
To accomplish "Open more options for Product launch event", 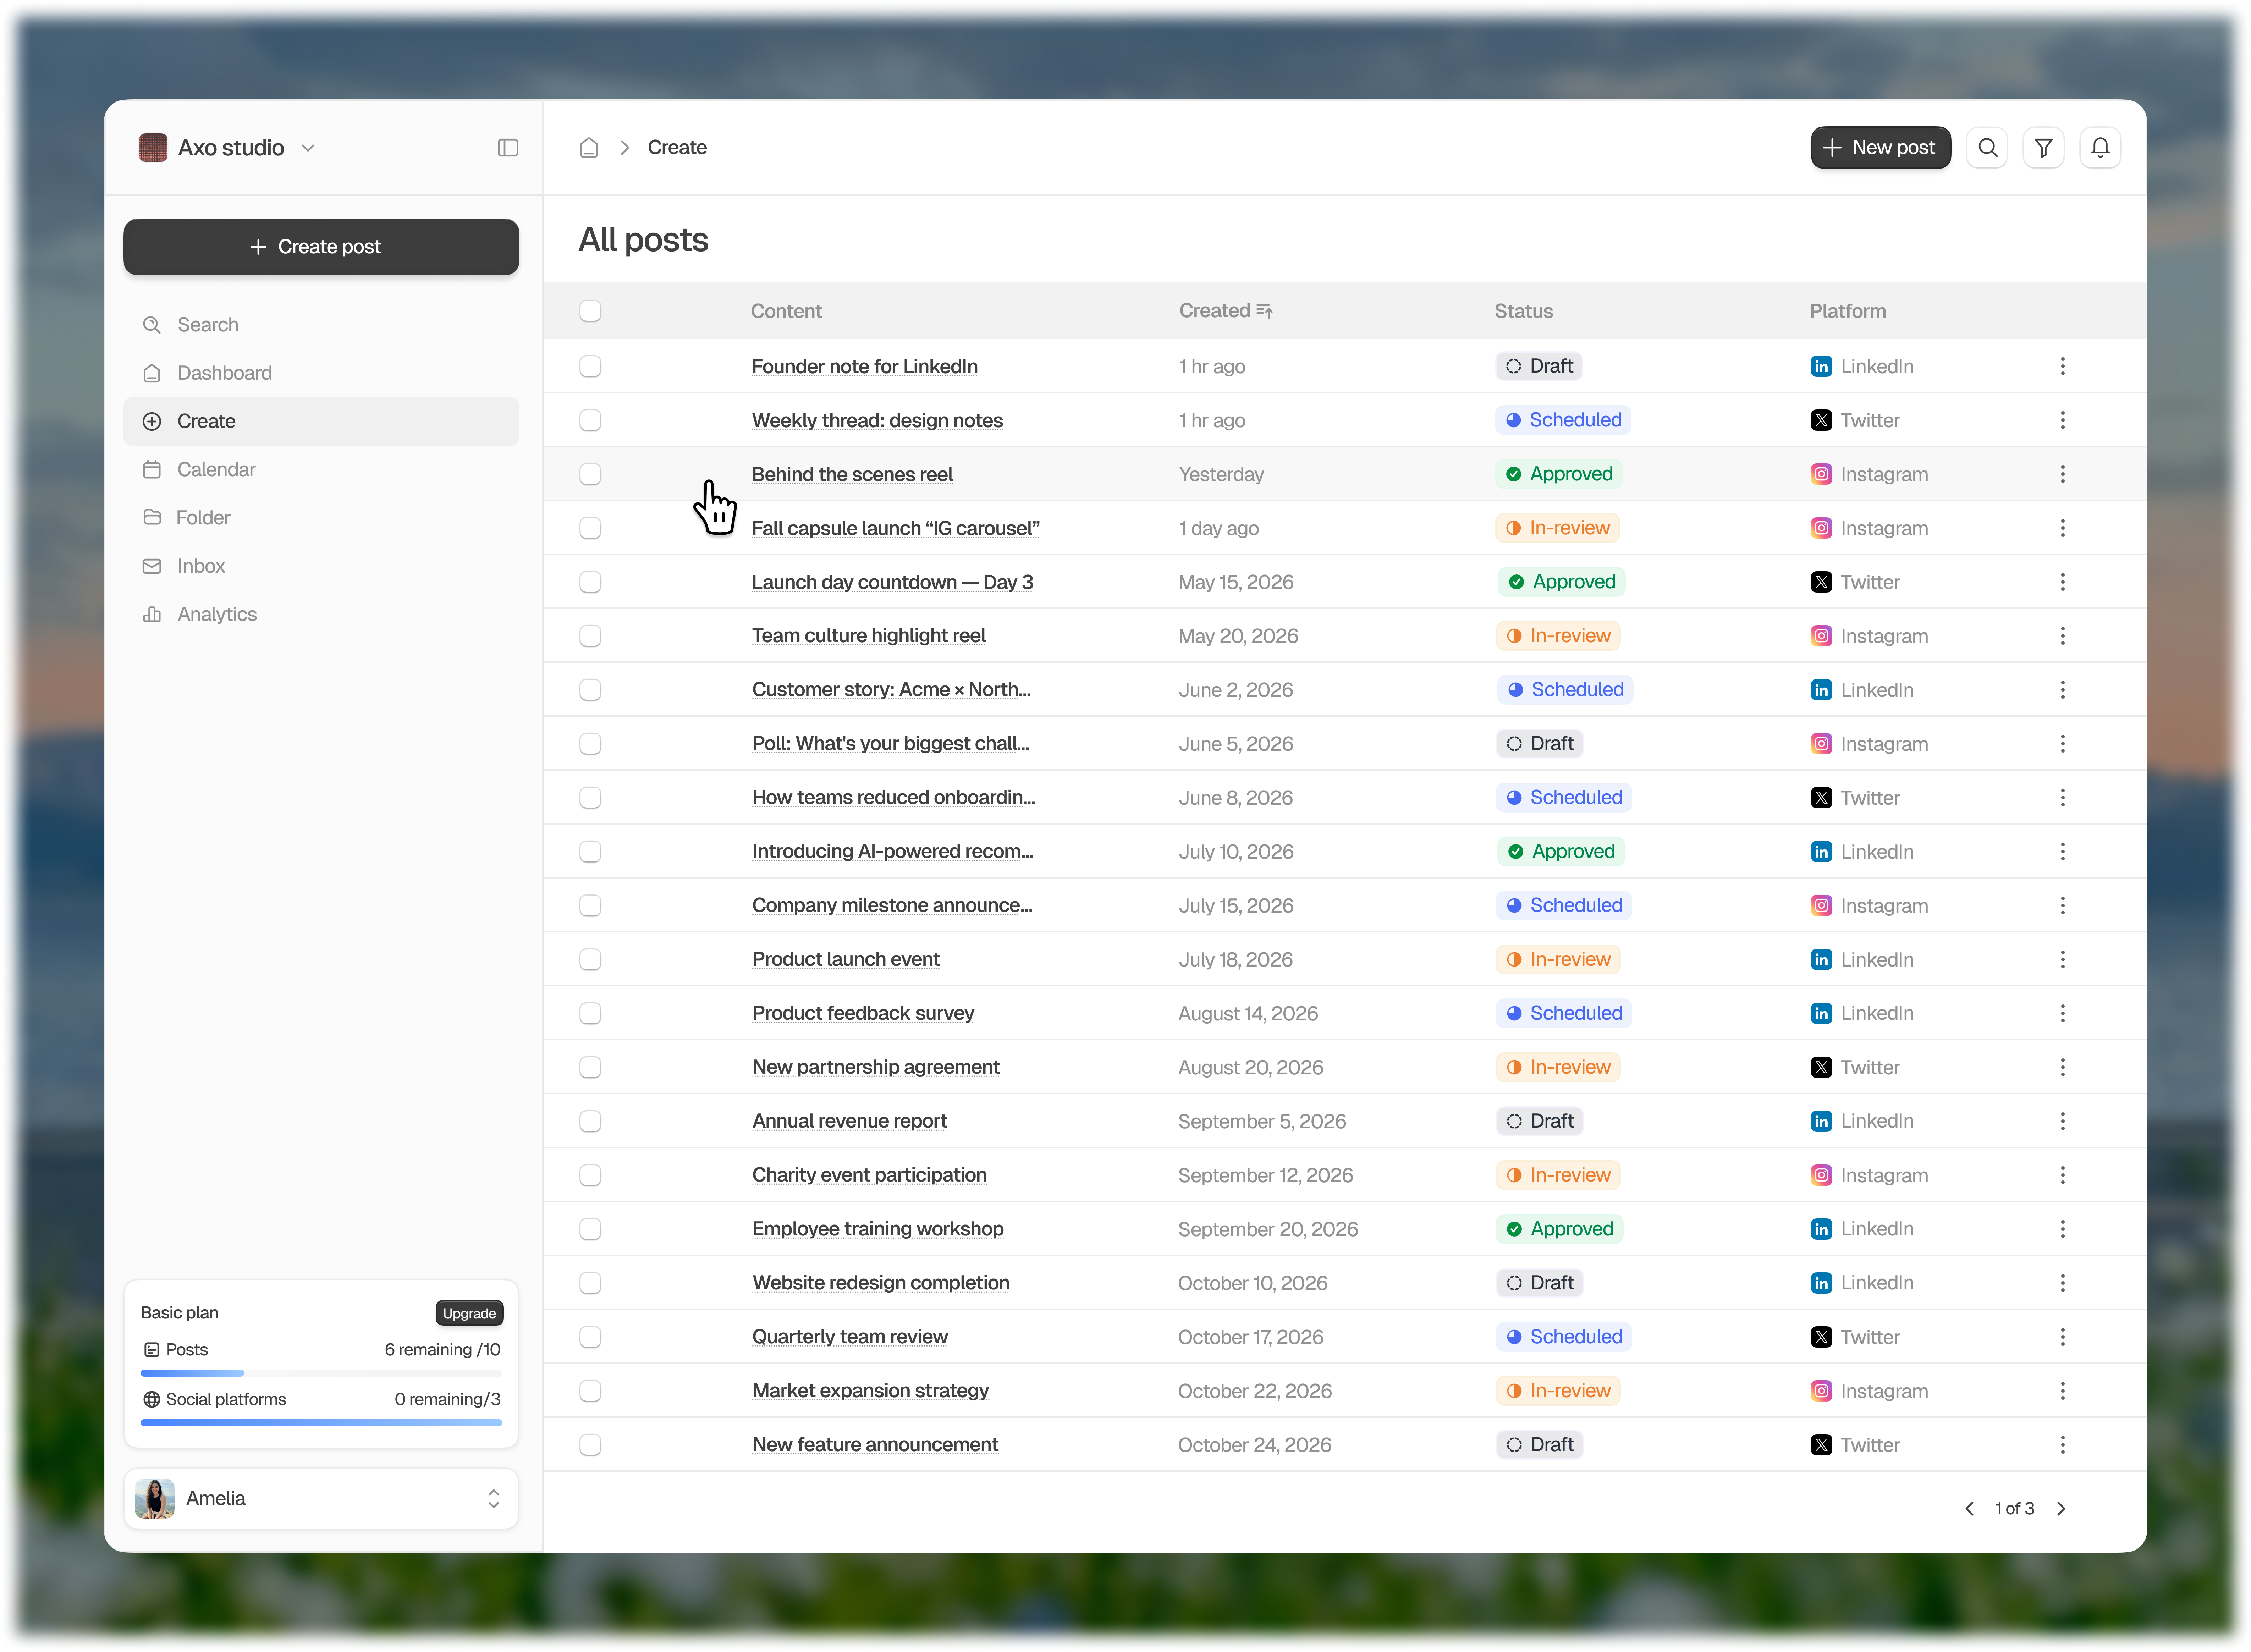I will (2062, 959).
